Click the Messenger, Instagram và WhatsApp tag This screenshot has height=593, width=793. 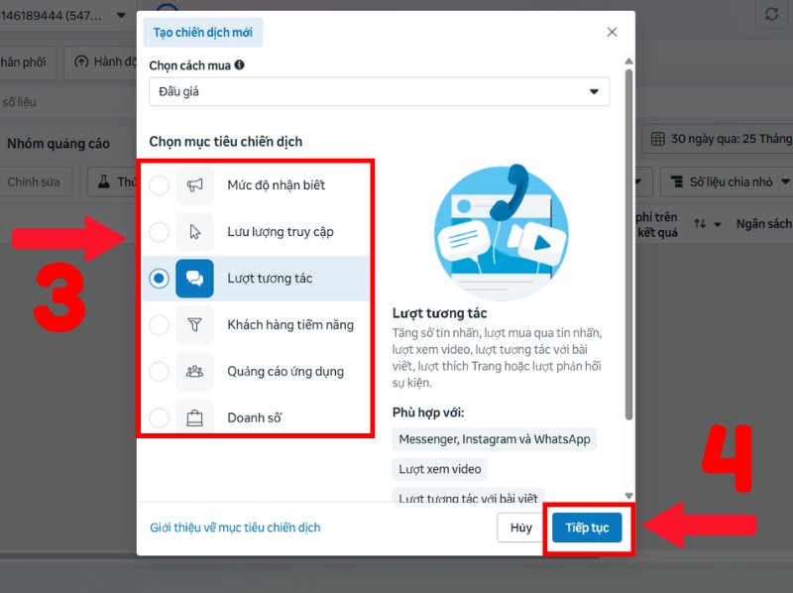[x=494, y=439]
